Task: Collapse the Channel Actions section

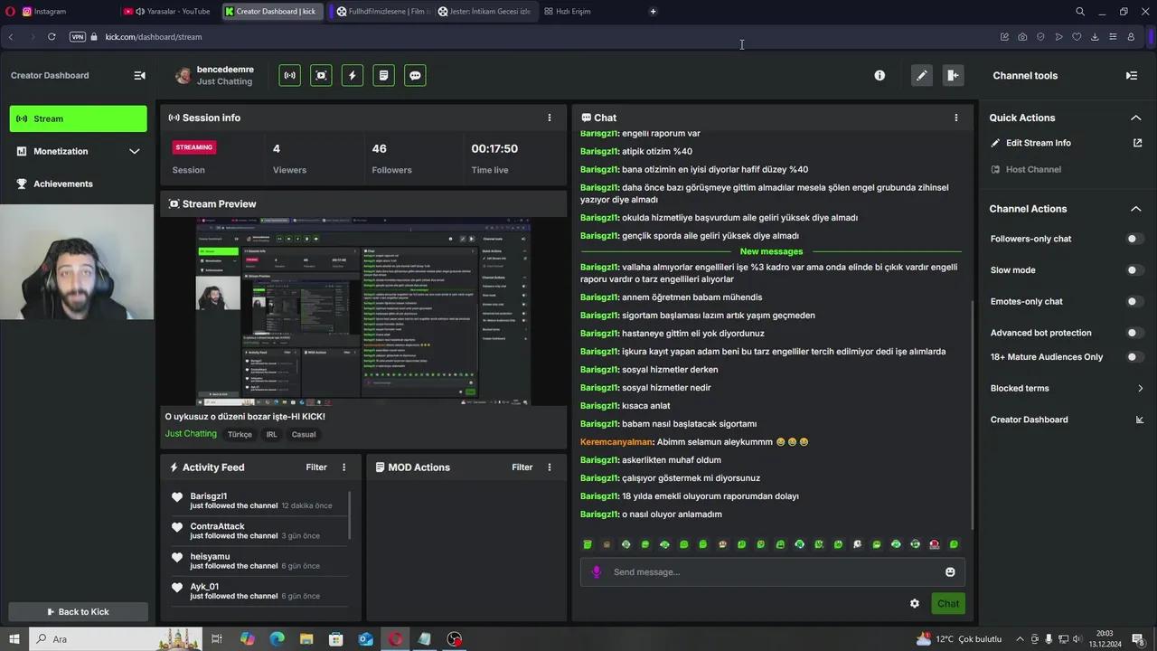Action: click(1135, 209)
